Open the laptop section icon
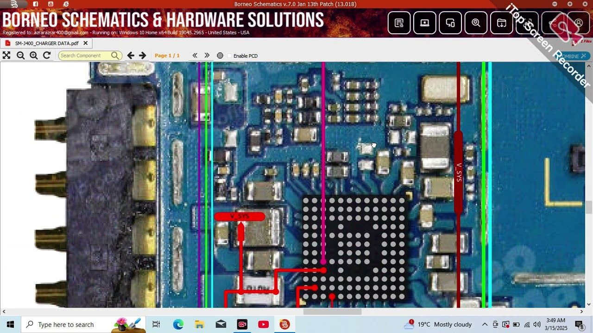This screenshot has height=333, width=593. pos(424,23)
